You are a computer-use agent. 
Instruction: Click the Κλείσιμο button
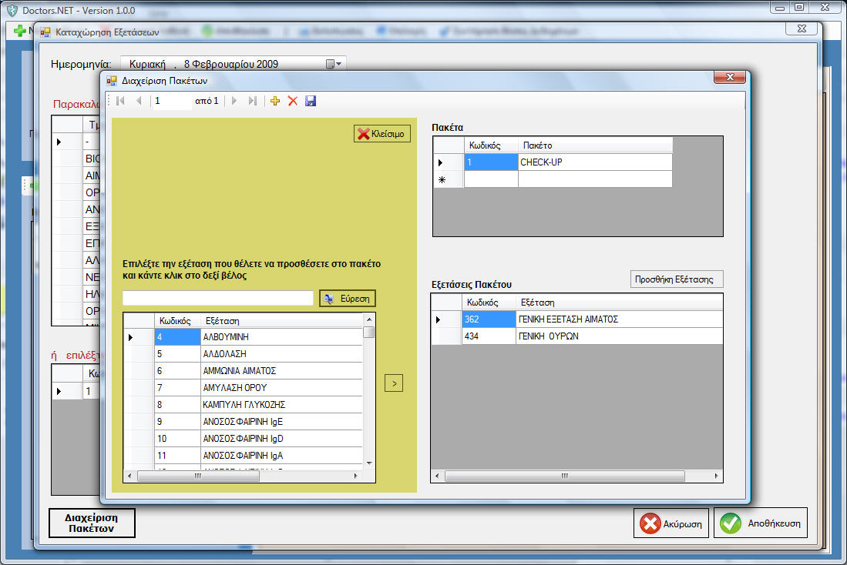(x=382, y=134)
